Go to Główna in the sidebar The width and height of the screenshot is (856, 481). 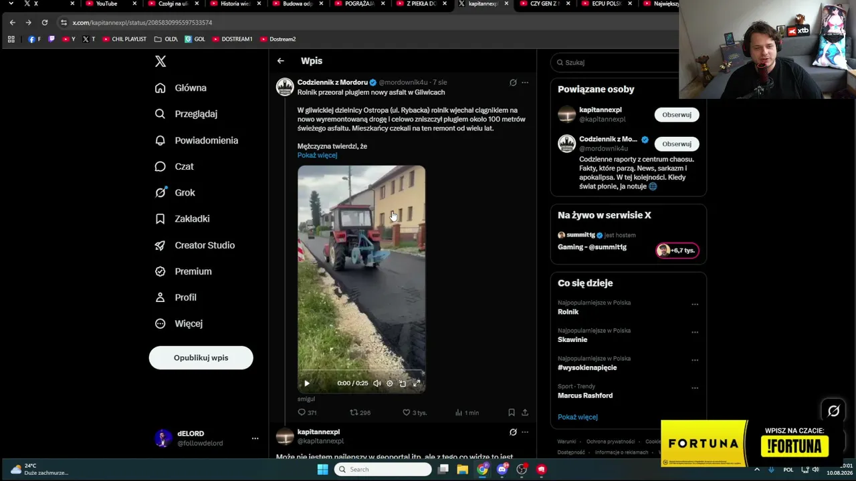(x=181, y=88)
